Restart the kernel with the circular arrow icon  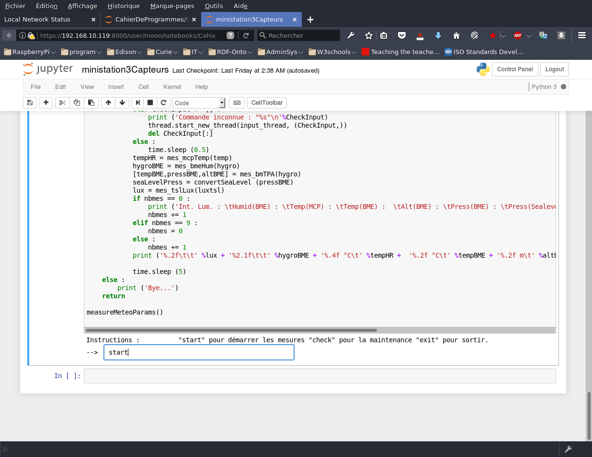(x=163, y=103)
